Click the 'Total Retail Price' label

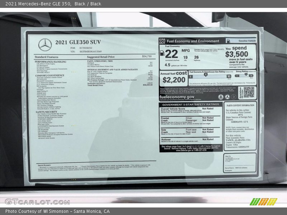tap(95, 85)
